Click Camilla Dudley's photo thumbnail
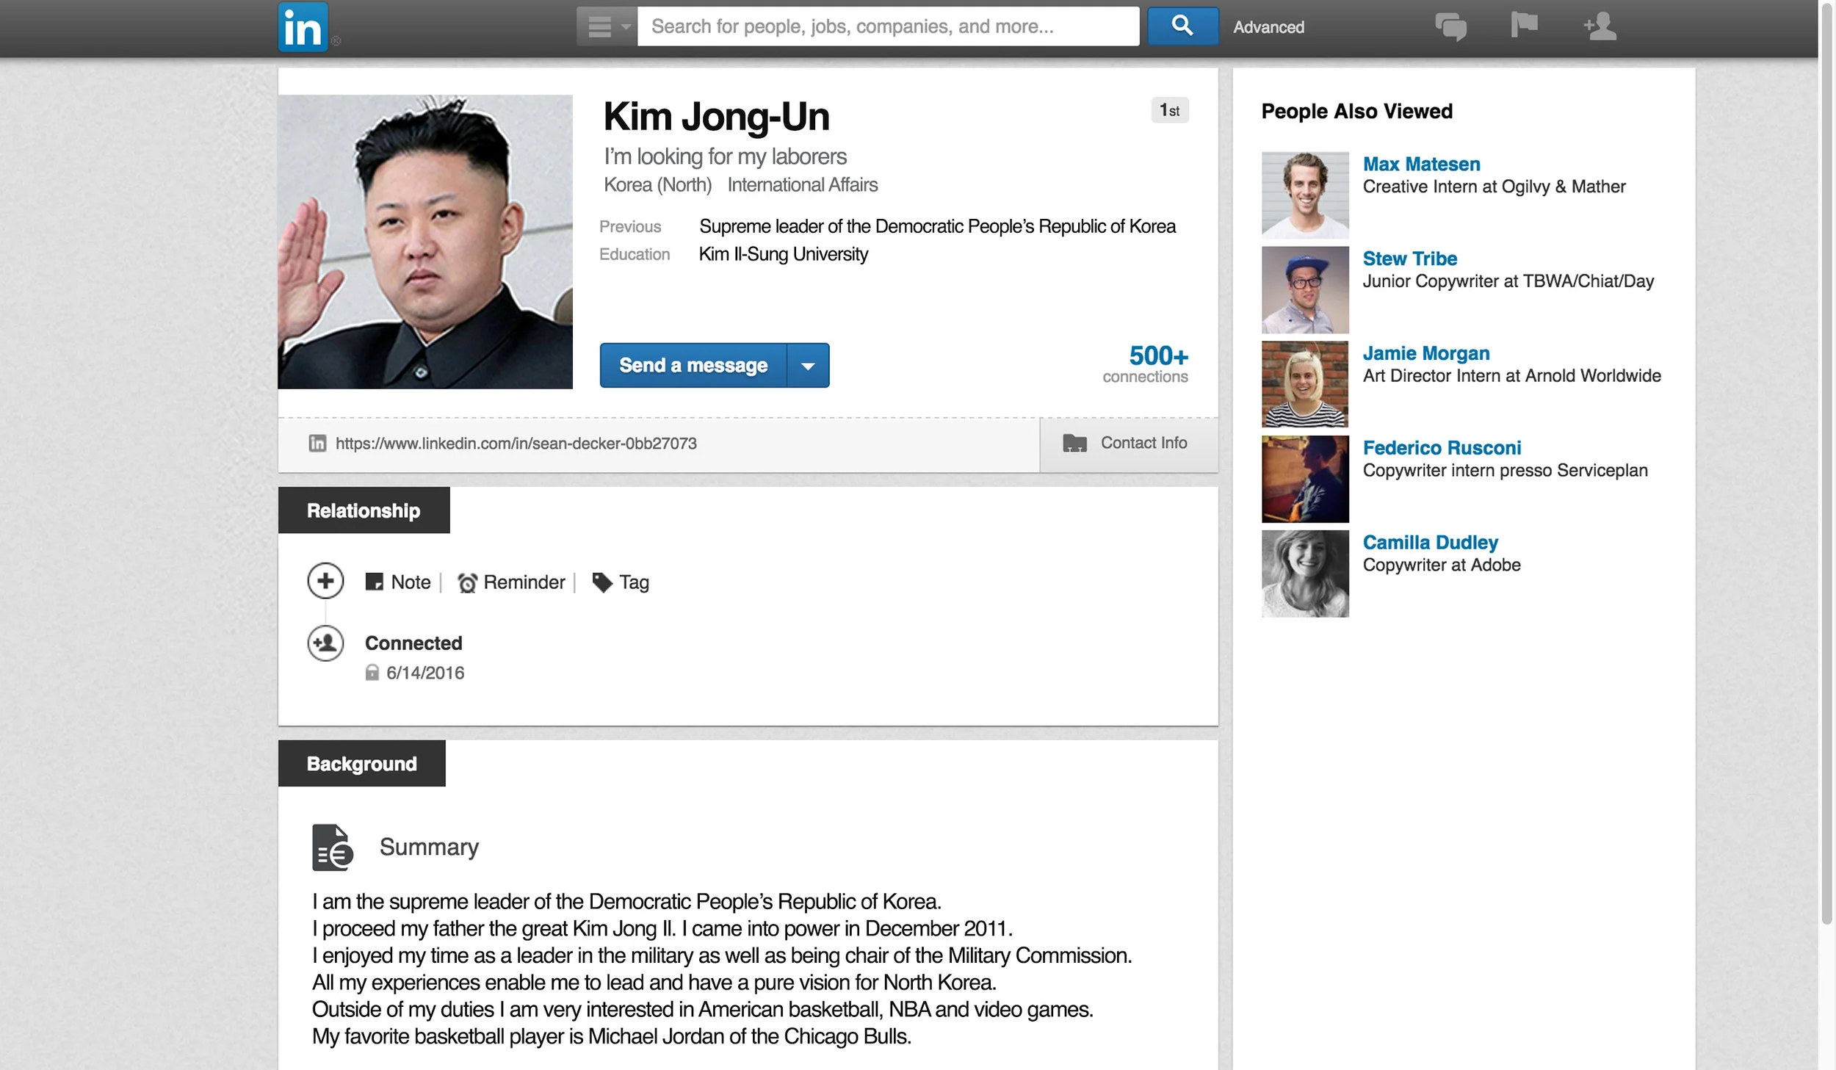 pyautogui.click(x=1305, y=574)
